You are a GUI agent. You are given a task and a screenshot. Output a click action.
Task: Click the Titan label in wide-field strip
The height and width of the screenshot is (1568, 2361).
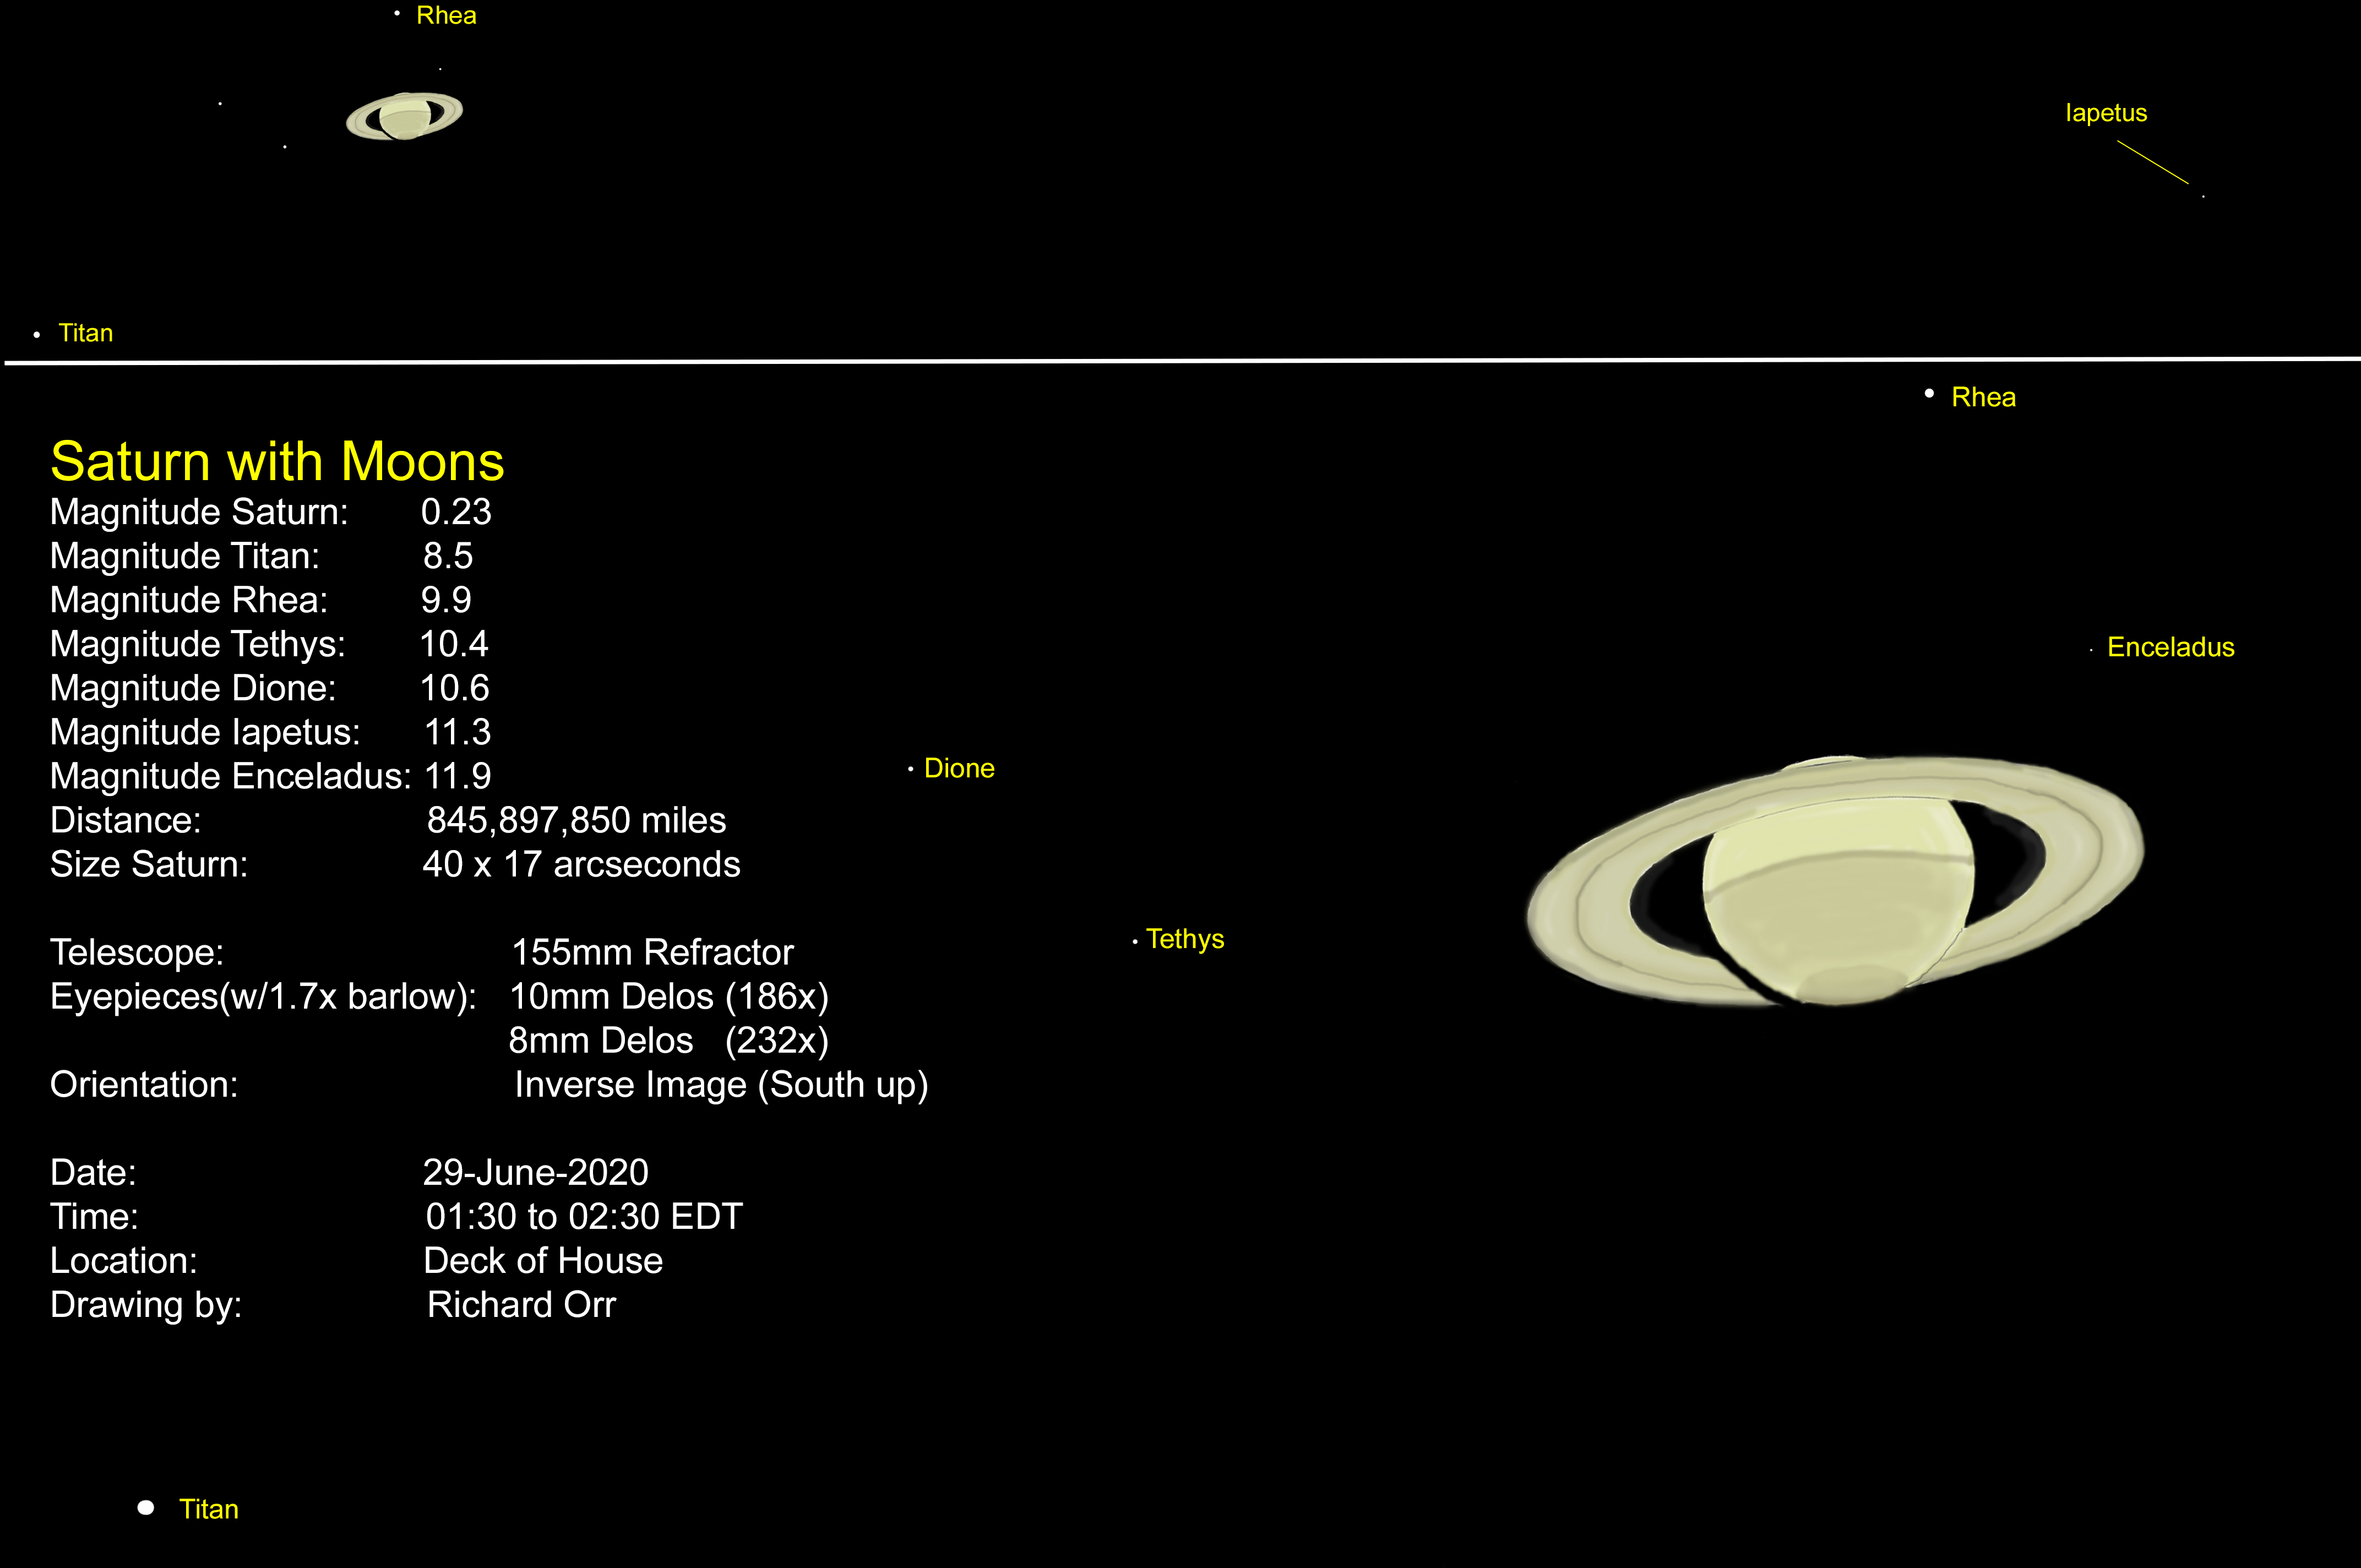86,333
